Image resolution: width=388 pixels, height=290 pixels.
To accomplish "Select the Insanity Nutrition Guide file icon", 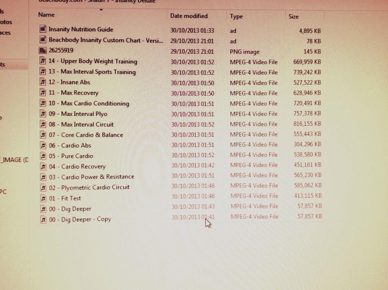I will point(43,29).
